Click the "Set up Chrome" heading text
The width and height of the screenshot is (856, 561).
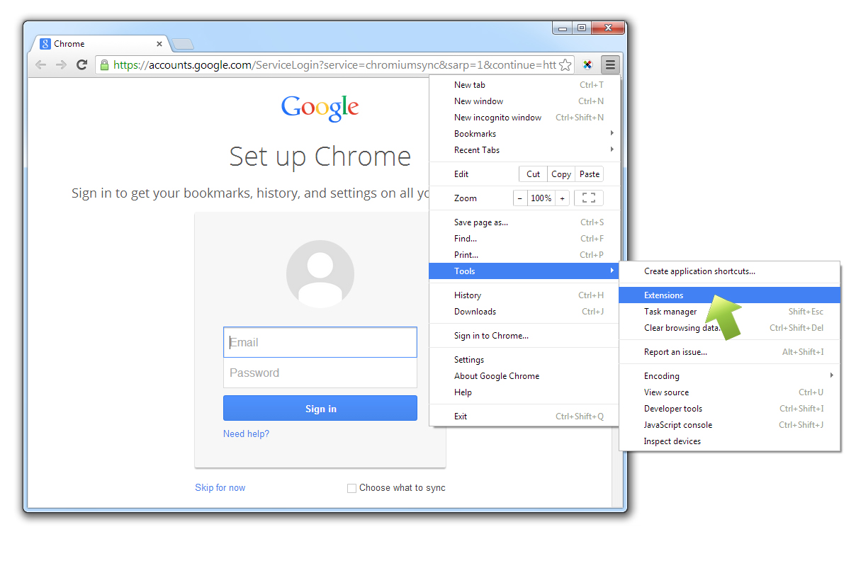[x=320, y=157]
